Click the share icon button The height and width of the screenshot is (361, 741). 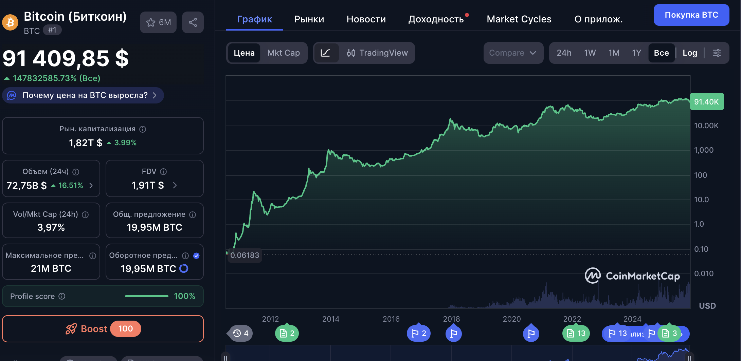pos(193,22)
